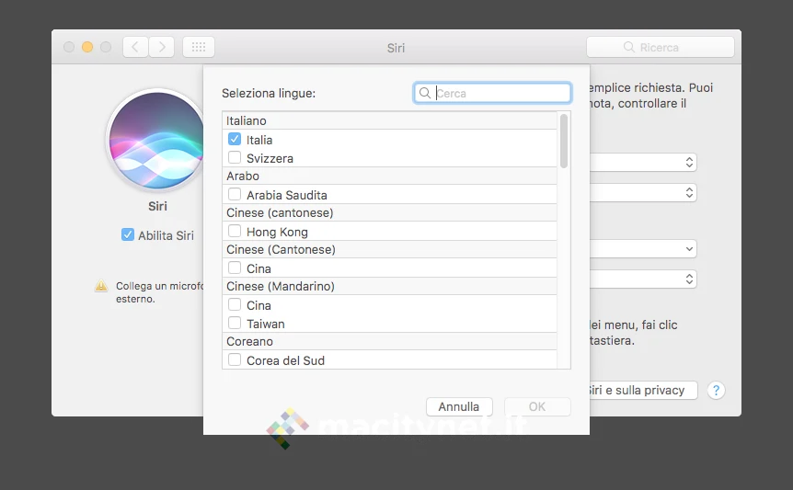Check the Svizzera checkbox
This screenshot has height=490, width=793.
235,157
